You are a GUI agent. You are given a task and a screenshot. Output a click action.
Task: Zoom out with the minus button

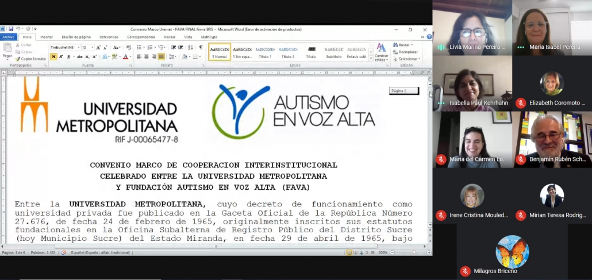(x=393, y=252)
